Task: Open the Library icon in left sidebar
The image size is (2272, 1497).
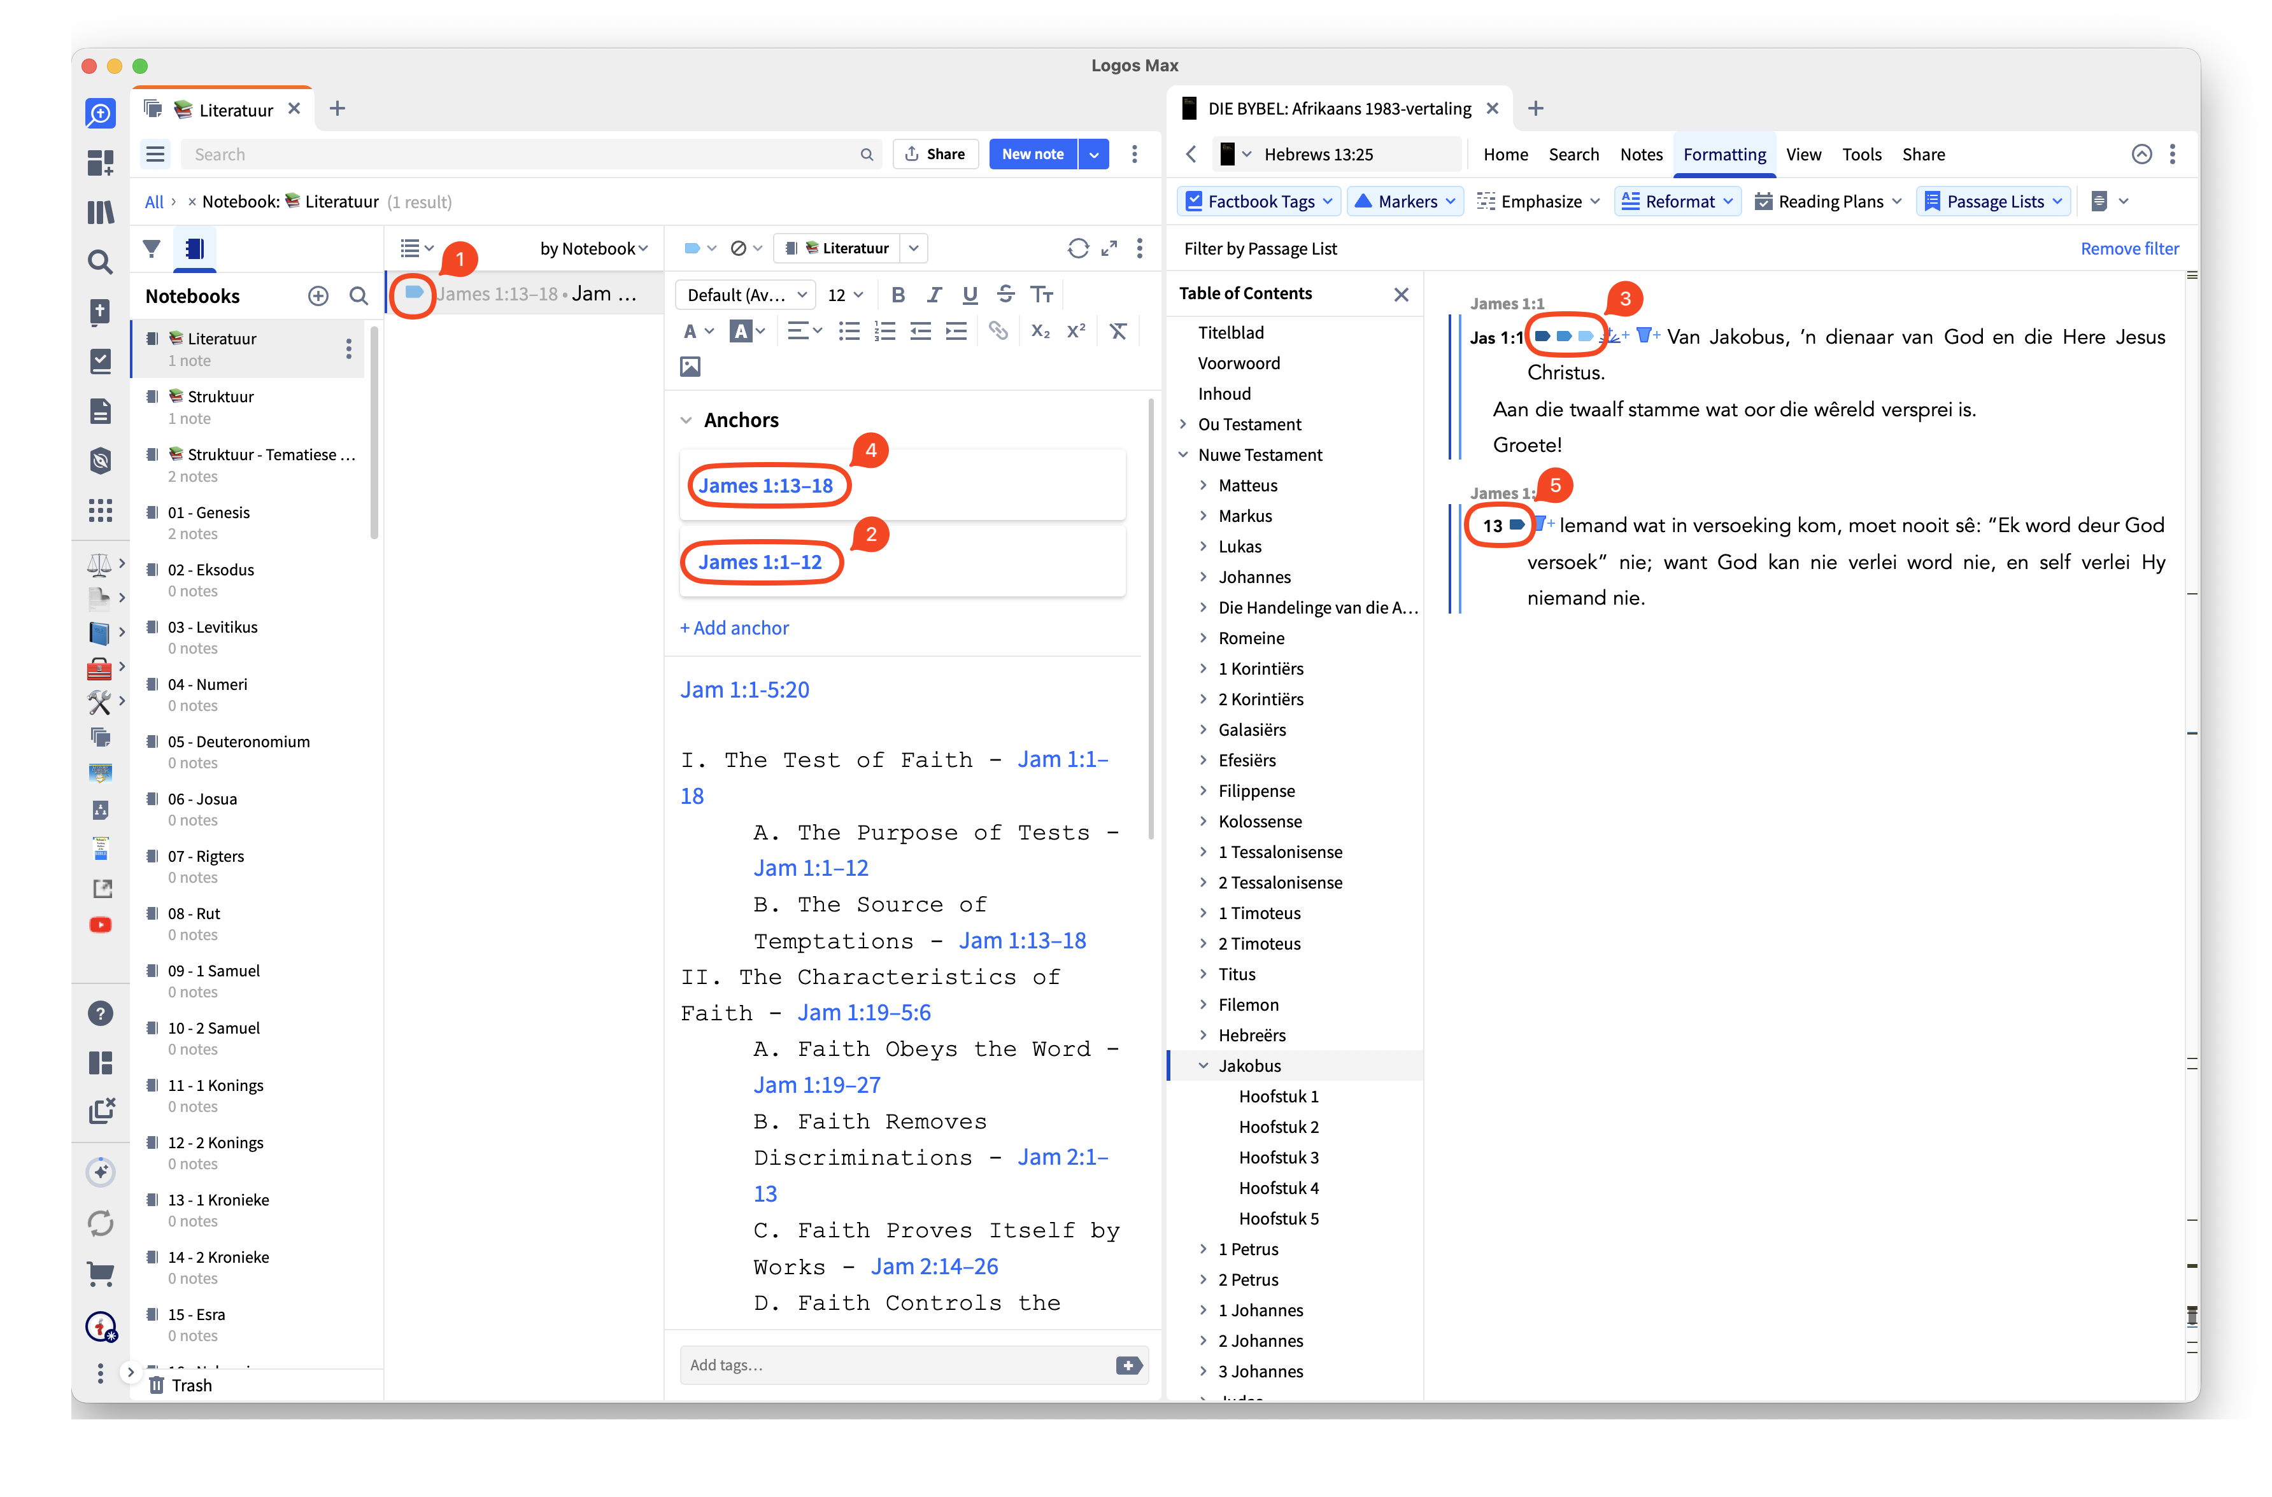Action: click(100, 212)
